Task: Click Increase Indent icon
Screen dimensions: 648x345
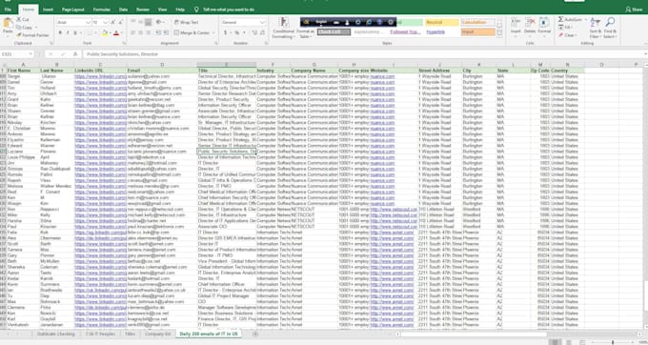Action: pos(166,32)
